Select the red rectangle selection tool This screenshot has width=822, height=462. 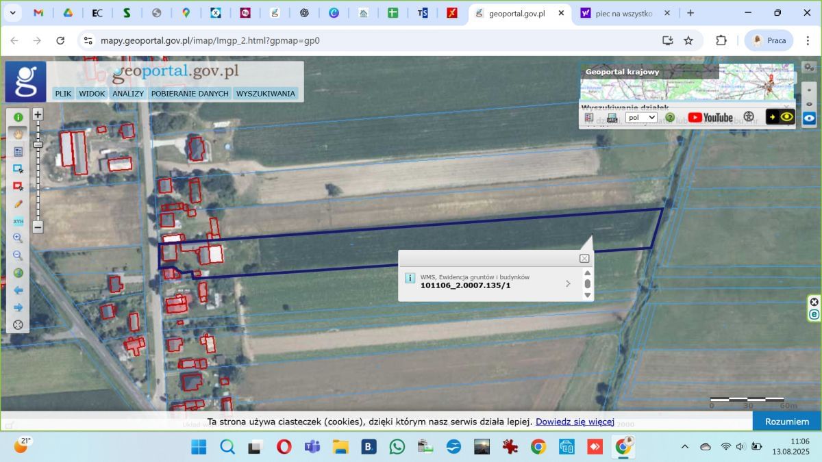[18, 186]
